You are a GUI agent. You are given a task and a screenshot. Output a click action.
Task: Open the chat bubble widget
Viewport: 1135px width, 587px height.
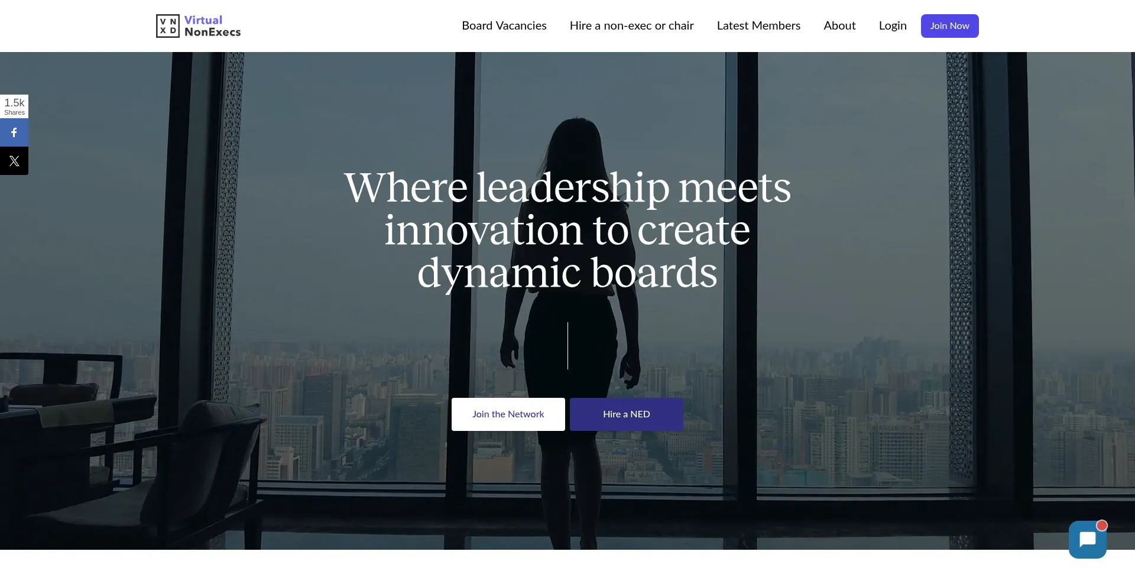coord(1087,540)
